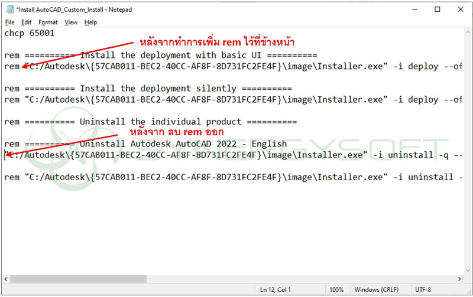This screenshot has width=473, height=297.
Task: Open the File menu
Action: [9, 22]
